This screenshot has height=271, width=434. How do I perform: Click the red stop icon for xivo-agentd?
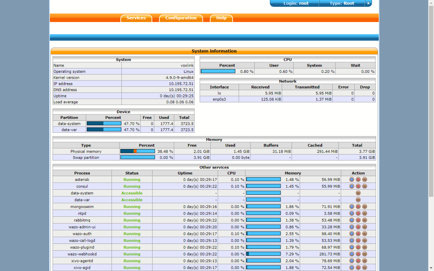(x=358, y=261)
